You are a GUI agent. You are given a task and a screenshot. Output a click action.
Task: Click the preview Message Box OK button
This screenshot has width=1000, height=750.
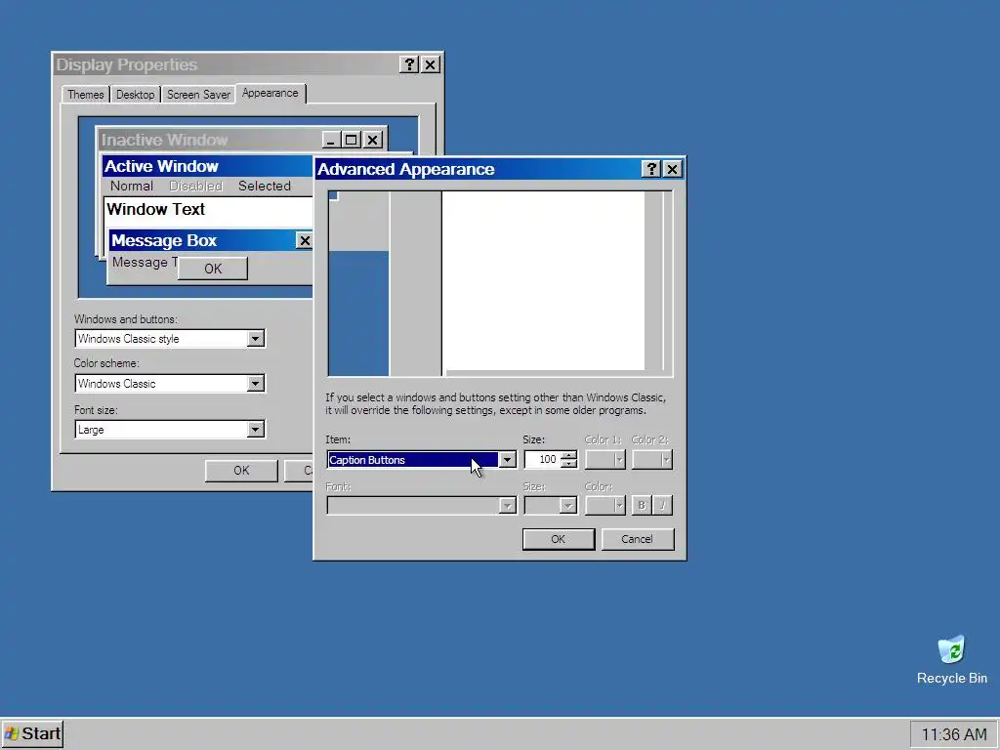[x=213, y=269]
